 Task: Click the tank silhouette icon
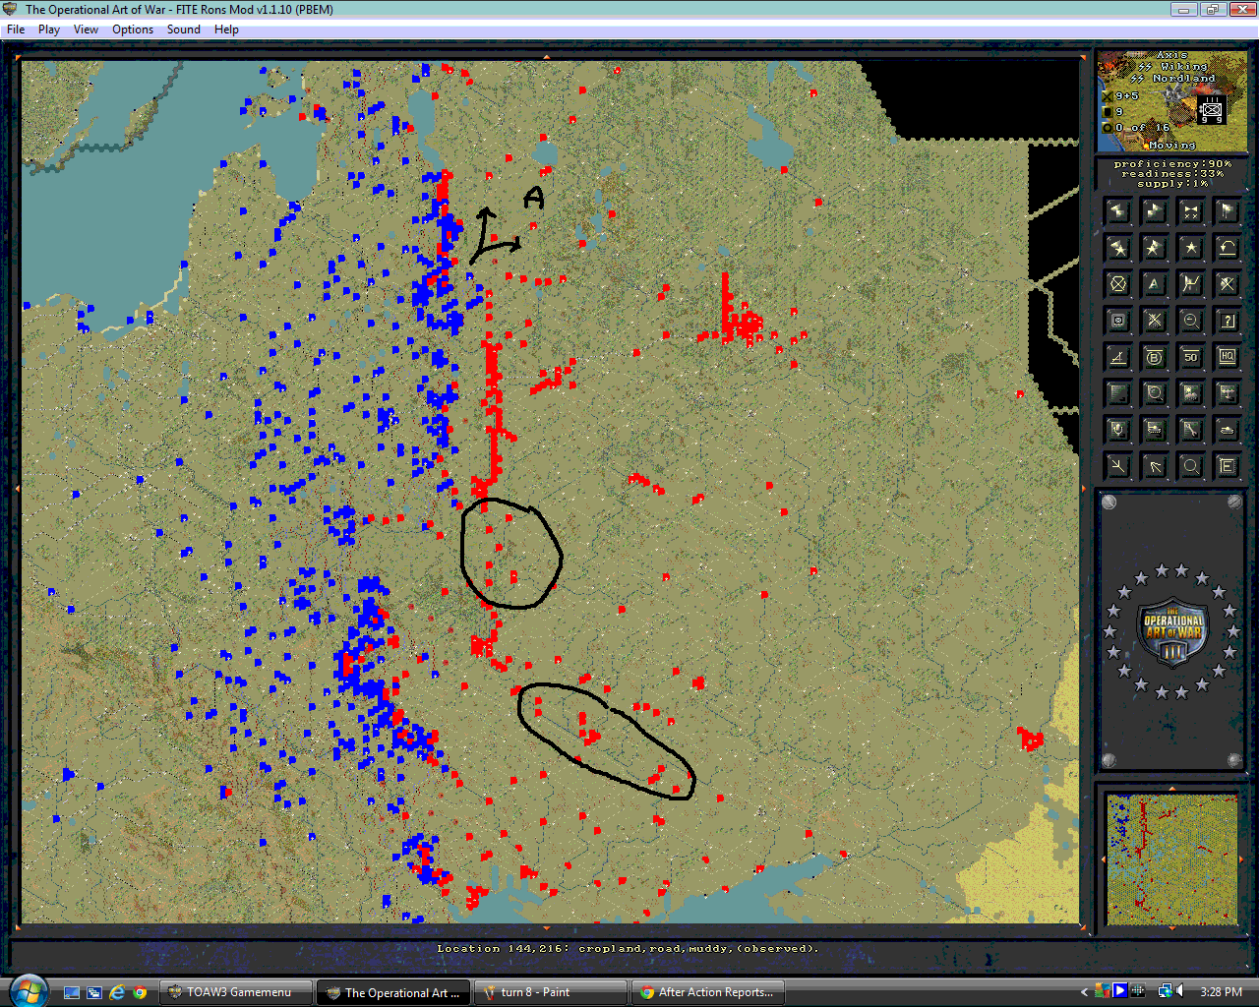[1228, 430]
